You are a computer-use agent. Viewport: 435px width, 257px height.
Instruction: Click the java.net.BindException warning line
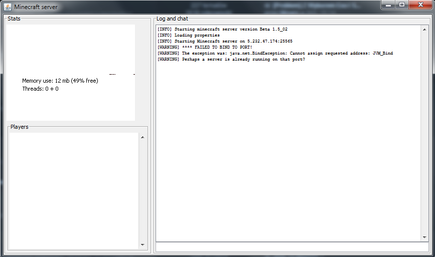[x=275, y=54]
